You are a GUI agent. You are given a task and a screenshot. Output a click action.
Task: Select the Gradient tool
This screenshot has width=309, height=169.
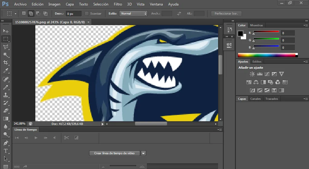6,119
